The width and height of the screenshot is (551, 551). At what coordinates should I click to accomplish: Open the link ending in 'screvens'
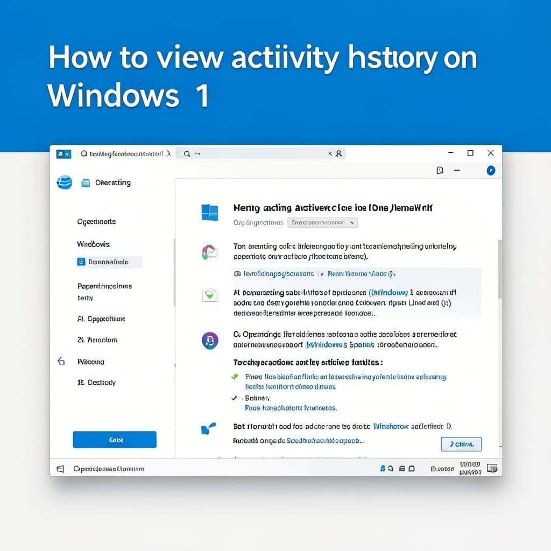tap(279, 274)
